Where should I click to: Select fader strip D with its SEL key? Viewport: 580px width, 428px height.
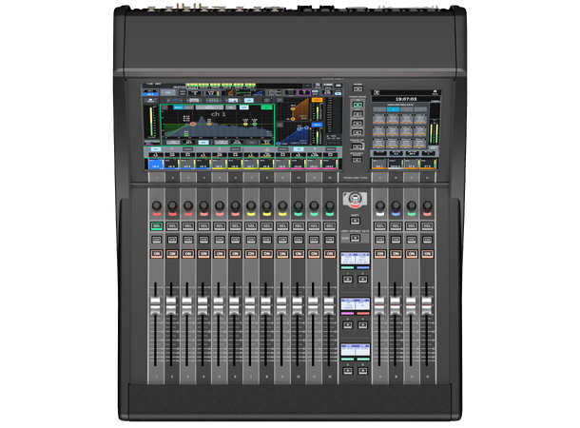[427, 225]
